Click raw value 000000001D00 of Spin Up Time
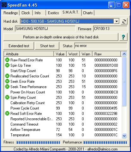131x152 pixels. 106,65
